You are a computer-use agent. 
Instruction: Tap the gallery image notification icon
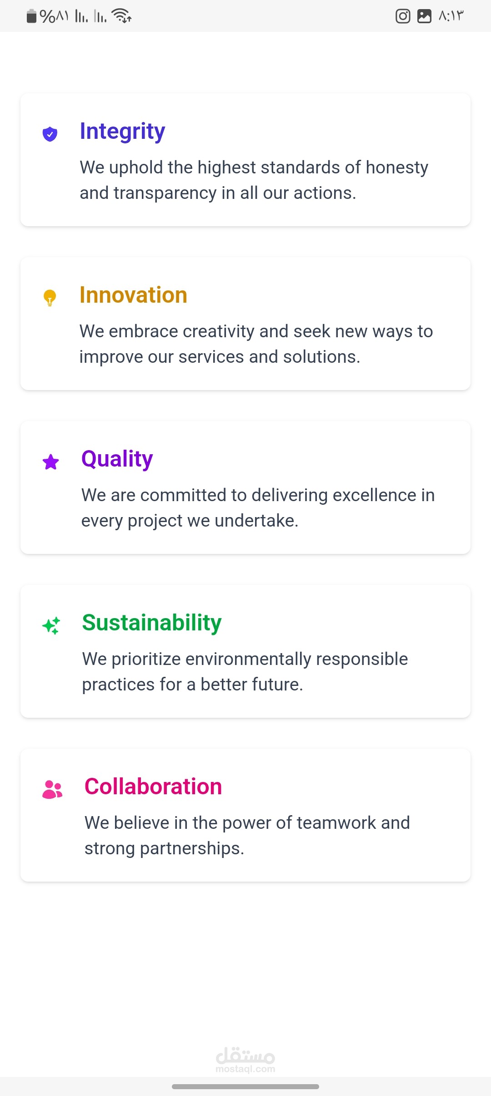click(424, 16)
